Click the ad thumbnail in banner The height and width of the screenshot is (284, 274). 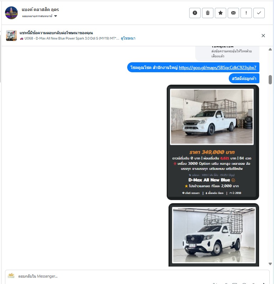coord(11,36)
